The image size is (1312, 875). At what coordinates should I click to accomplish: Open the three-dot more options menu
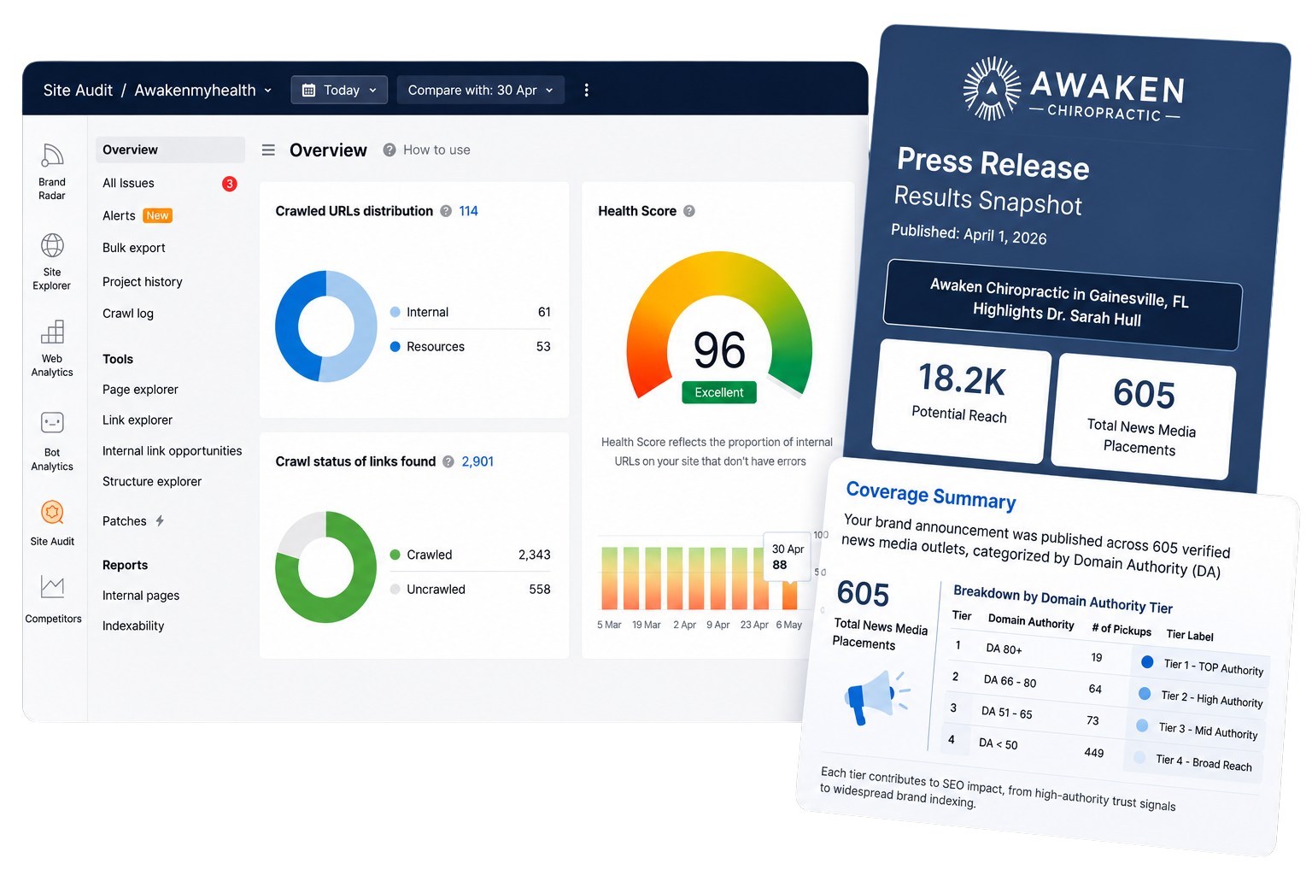point(586,90)
